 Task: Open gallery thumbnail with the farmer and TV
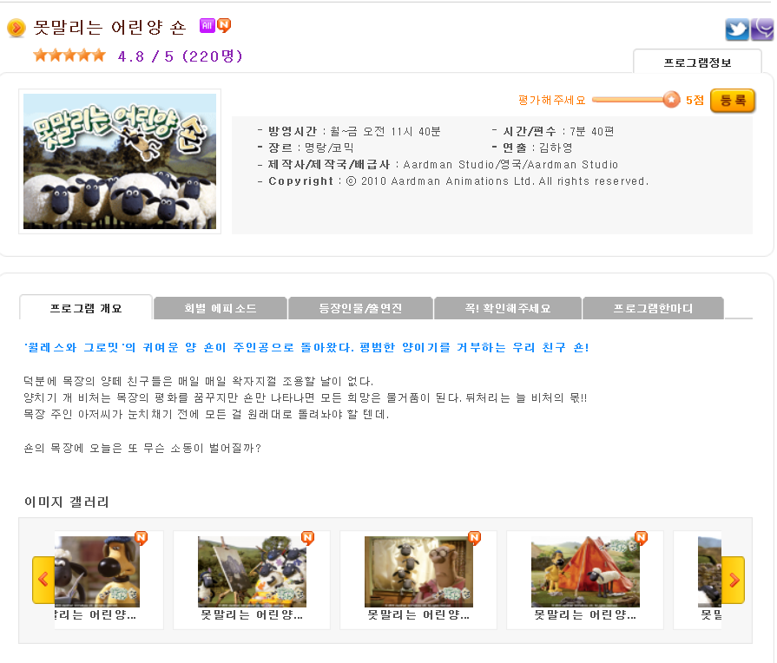click(x=418, y=572)
